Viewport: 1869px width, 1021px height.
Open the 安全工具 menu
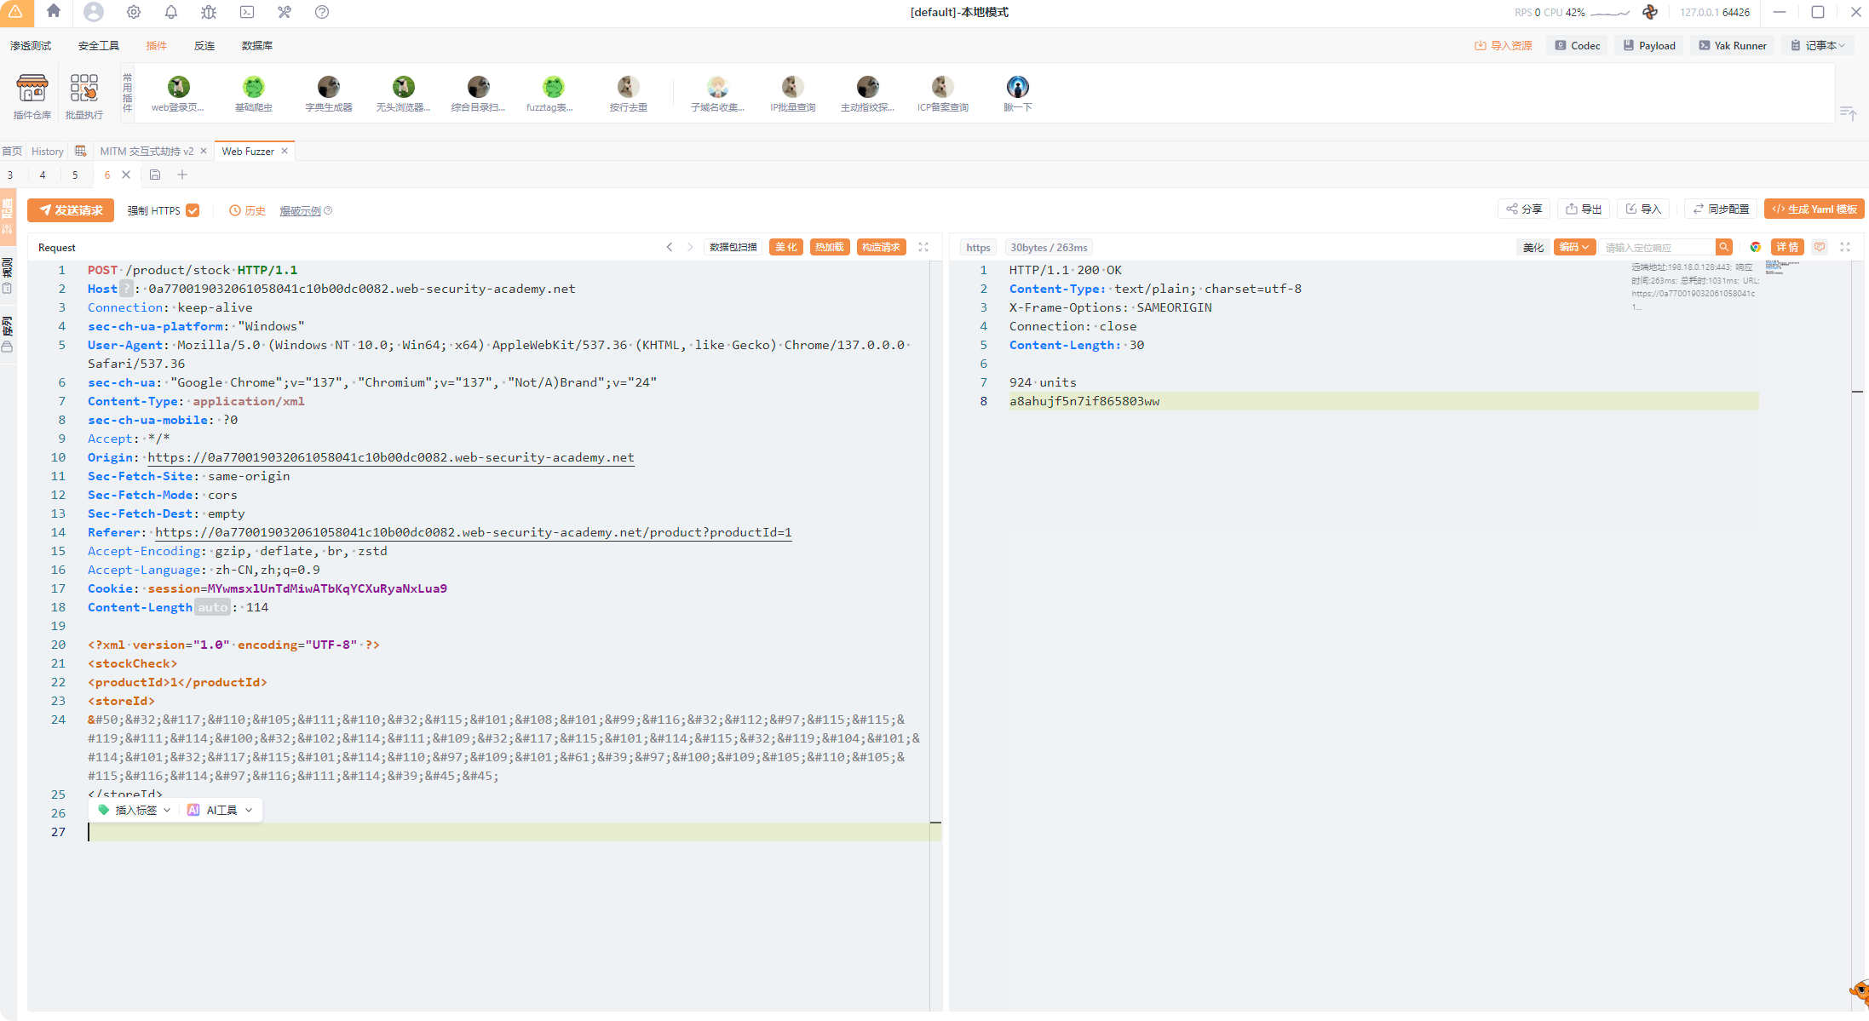click(x=98, y=45)
